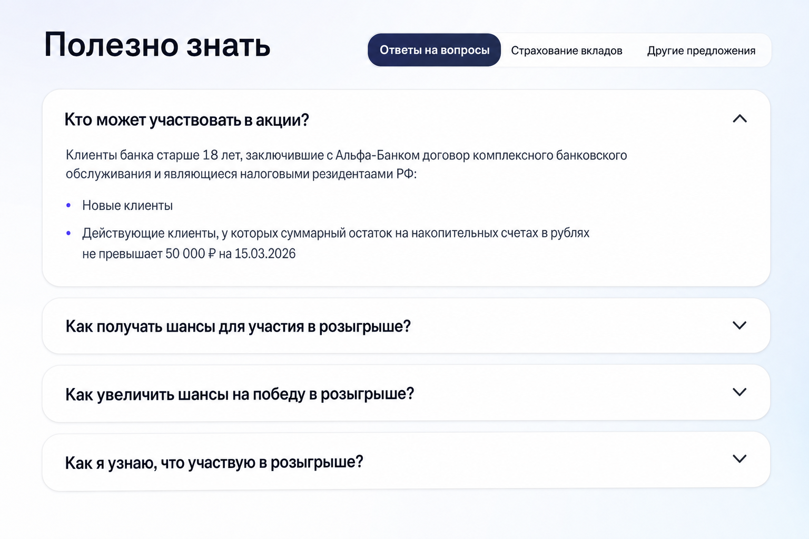This screenshot has height=539, width=809.
Task: Expand chevron for 'Как увеличить шансы' question
Action: tap(739, 392)
